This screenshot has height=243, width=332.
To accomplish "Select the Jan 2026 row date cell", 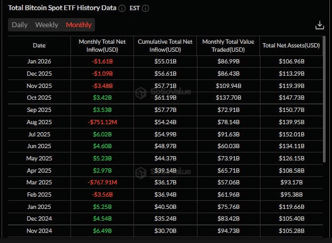I will [39, 62].
